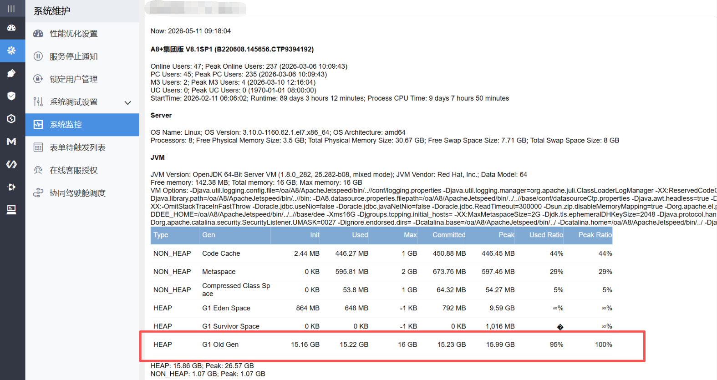Click the timestamp line starting with Now:
The image size is (717, 380).
(191, 31)
